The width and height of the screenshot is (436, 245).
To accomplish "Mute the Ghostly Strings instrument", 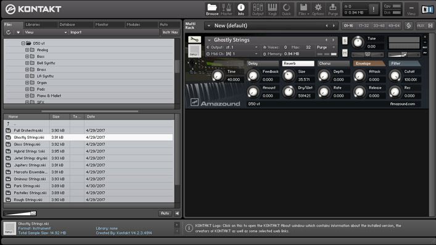I will click(345, 53).
